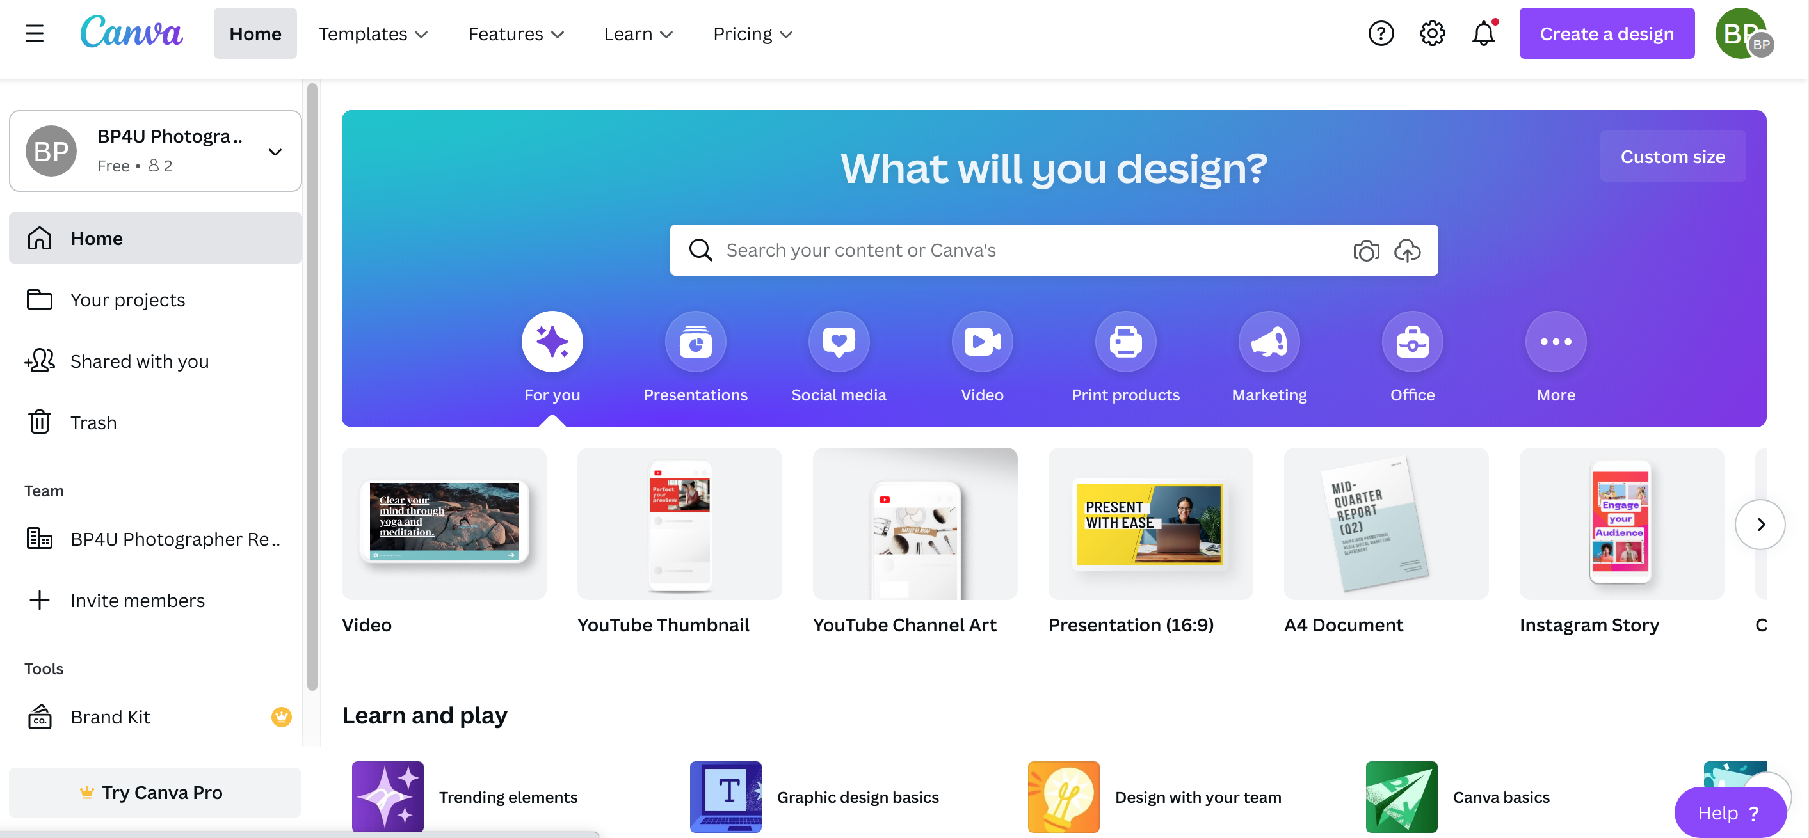1809x838 pixels.
Task: Click the Custom size button
Action: point(1672,156)
